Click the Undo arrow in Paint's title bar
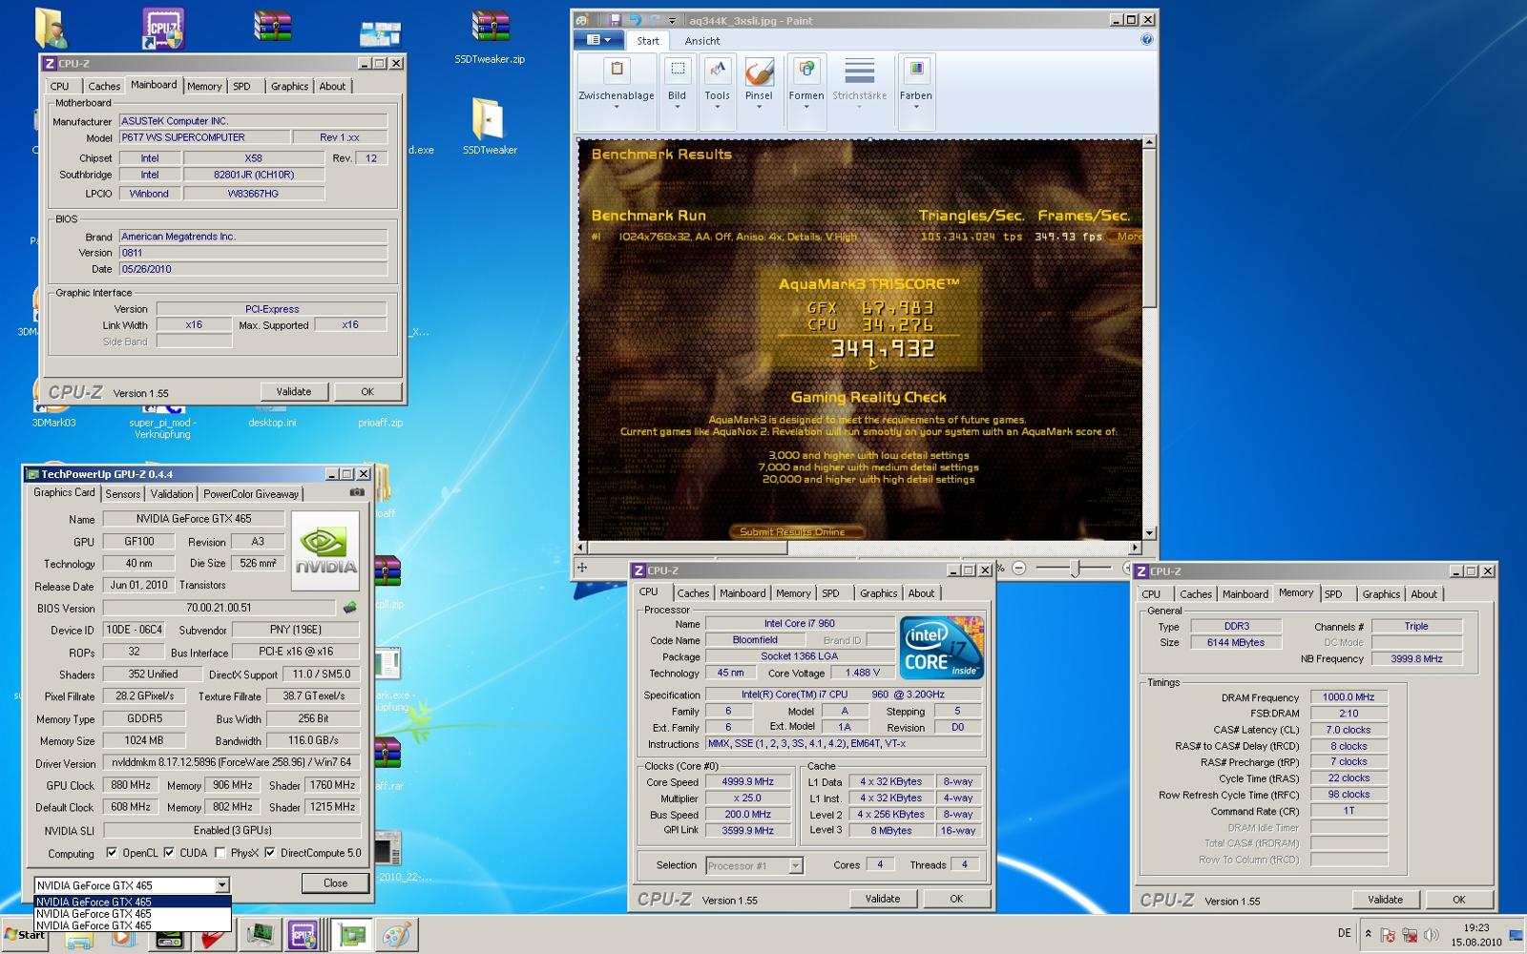 [x=634, y=20]
